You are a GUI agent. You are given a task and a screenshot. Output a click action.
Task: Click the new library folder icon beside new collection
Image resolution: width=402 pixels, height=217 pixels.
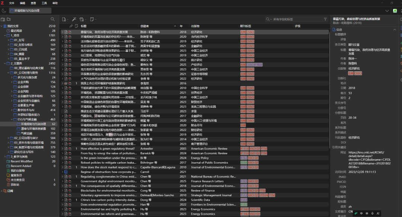click(9, 19)
